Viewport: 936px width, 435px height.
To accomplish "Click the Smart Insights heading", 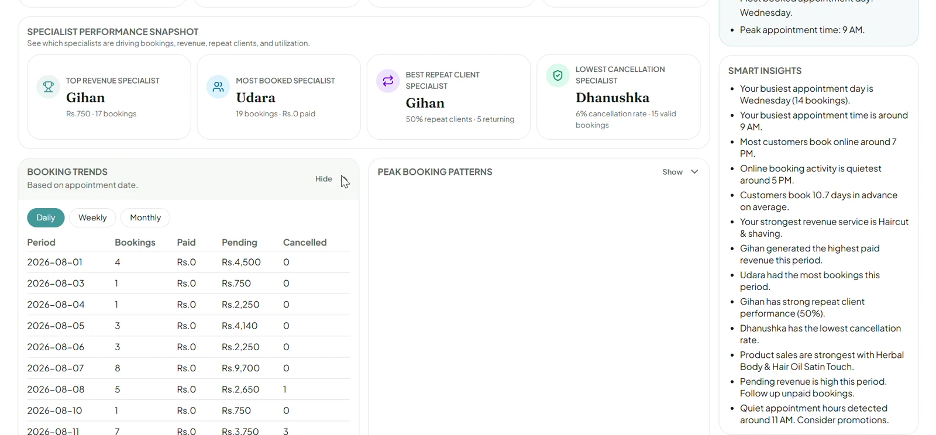I will (765, 71).
